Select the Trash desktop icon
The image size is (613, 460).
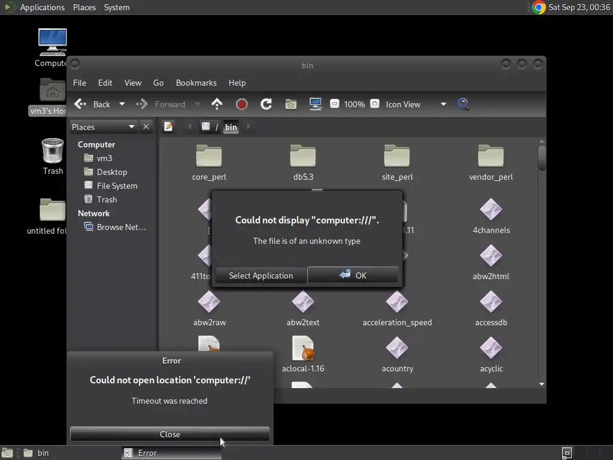pyautogui.click(x=53, y=156)
